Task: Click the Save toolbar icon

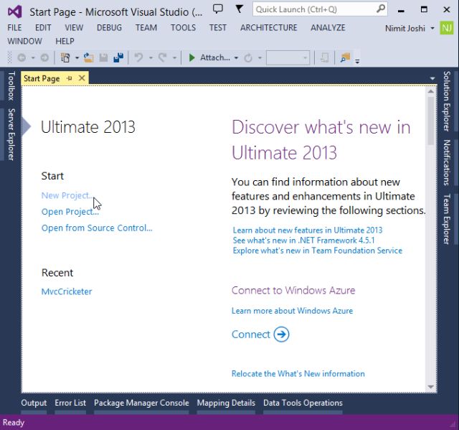Action: (x=103, y=57)
